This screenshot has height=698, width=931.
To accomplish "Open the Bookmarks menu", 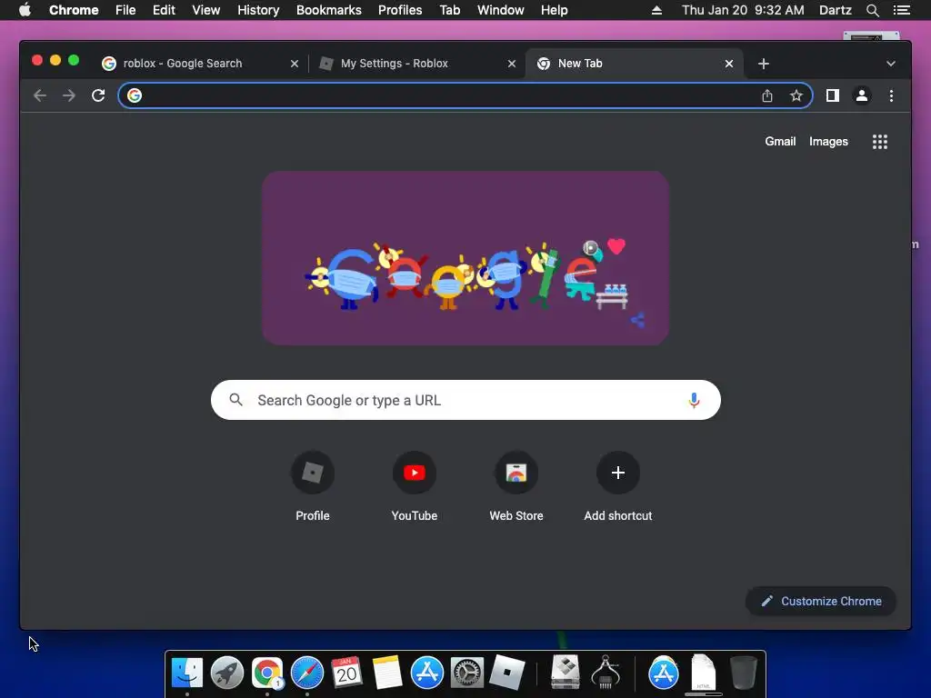I will pos(329,10).
